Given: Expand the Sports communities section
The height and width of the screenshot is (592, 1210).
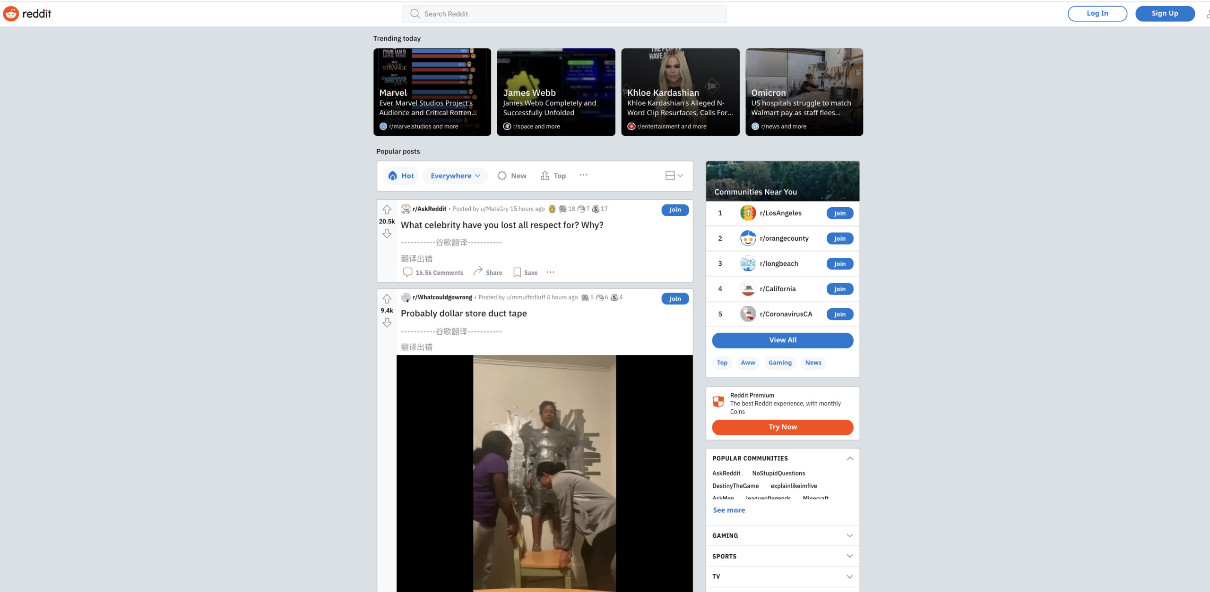Looking at the screenshot, I should [850, 556].
